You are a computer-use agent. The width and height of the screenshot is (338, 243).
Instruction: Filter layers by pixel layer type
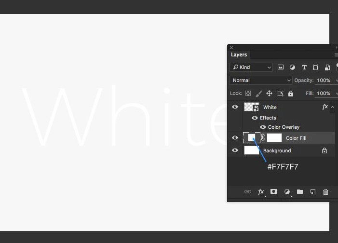coord(281,67)
